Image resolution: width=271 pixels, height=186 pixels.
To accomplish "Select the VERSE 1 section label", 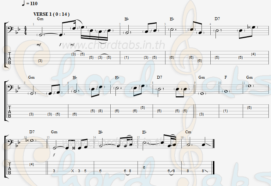I will point(51,14).
